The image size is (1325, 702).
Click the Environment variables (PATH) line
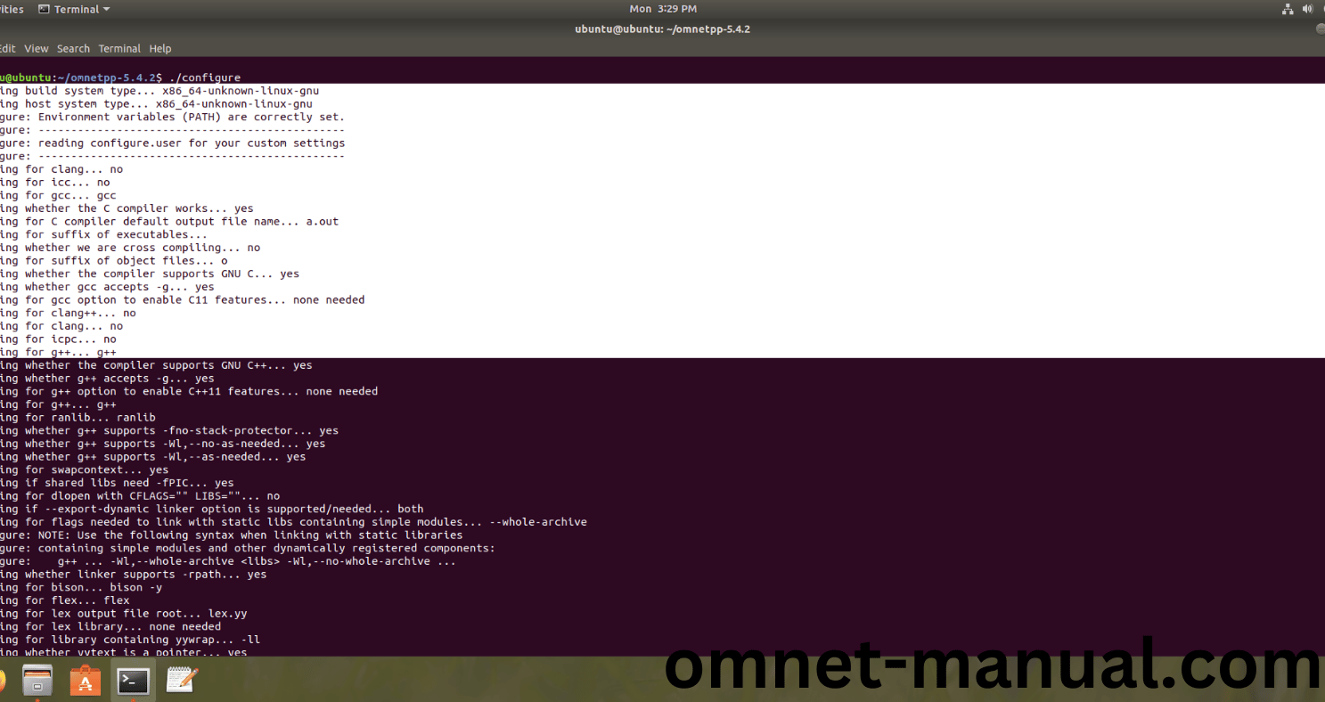coord(172,117)
